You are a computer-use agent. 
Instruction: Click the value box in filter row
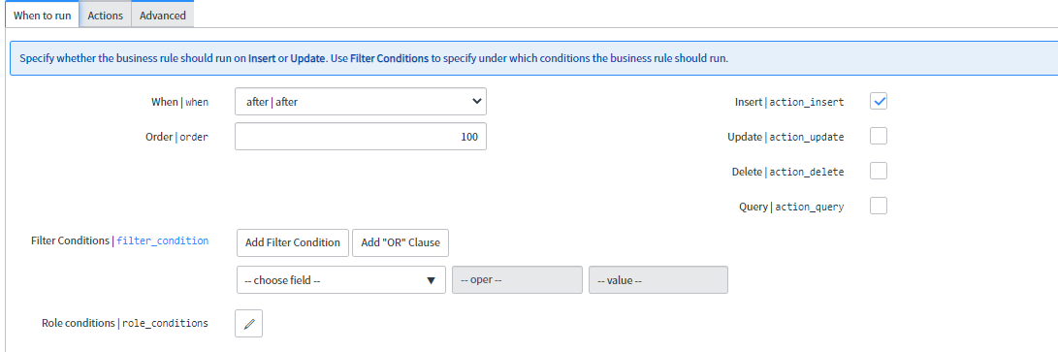pos(657,280)
